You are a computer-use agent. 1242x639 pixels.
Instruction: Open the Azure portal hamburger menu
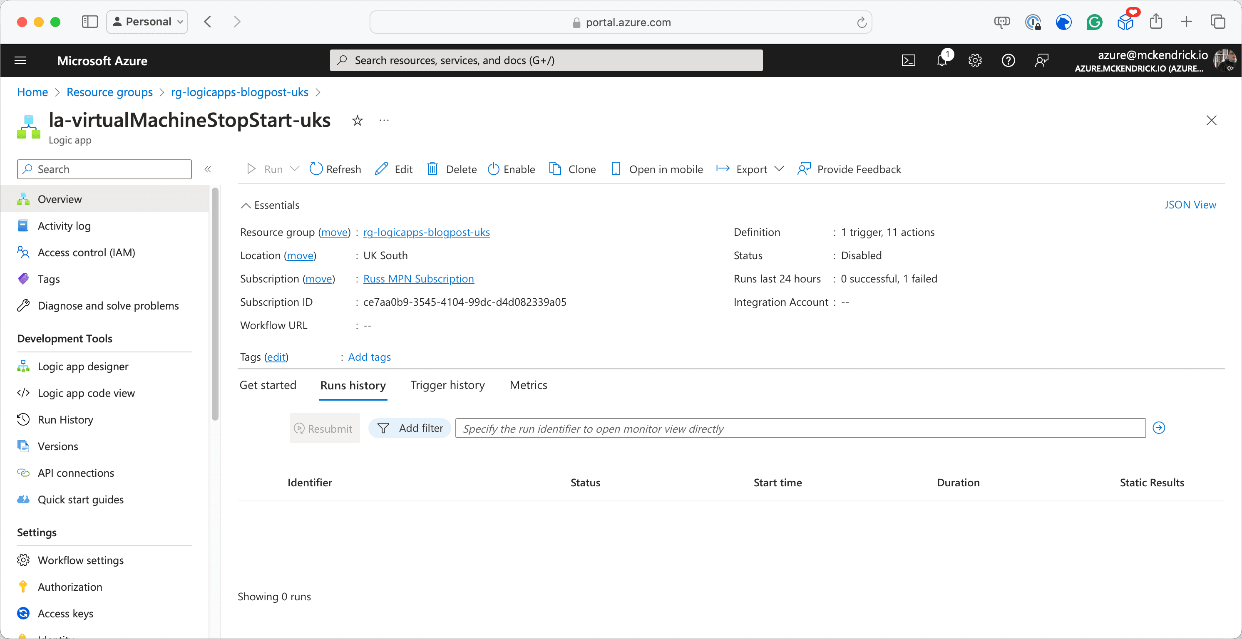click(20, 60)
